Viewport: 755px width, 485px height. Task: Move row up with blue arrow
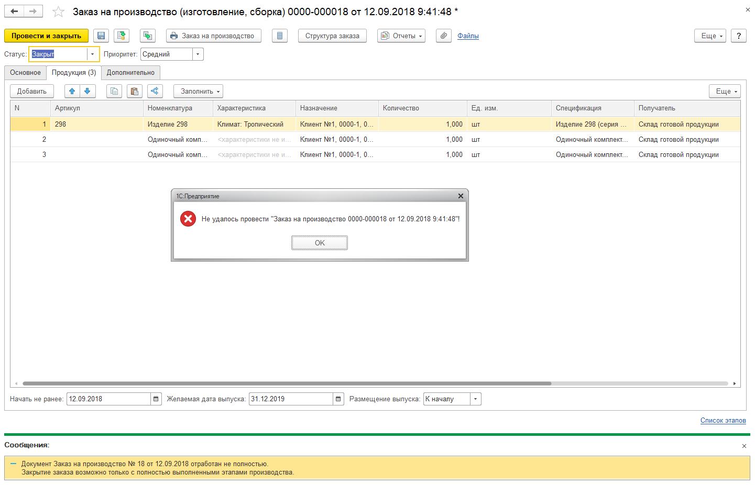pyautogui.click(x=72, y=91)
